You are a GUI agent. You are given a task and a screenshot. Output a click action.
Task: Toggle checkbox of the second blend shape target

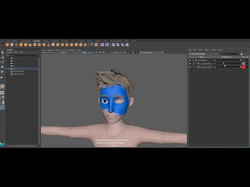[x=190, y=67]
